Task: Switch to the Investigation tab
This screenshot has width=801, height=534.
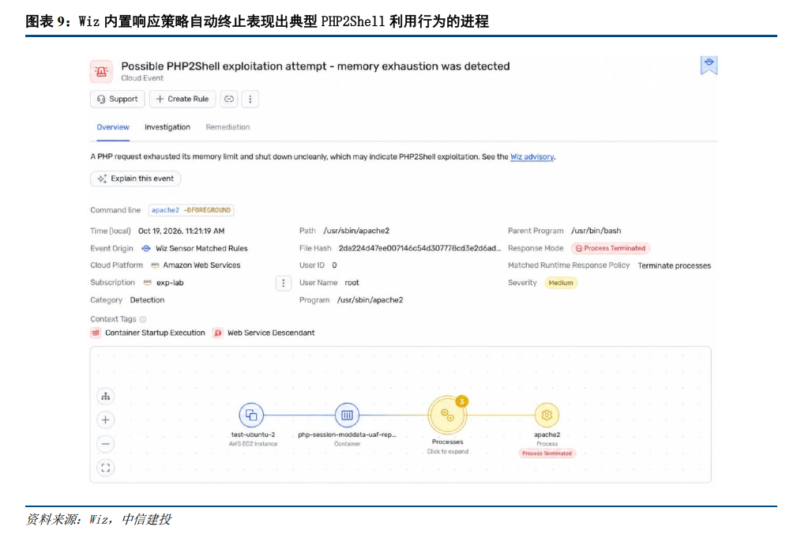Action: [x=167, y=127]
